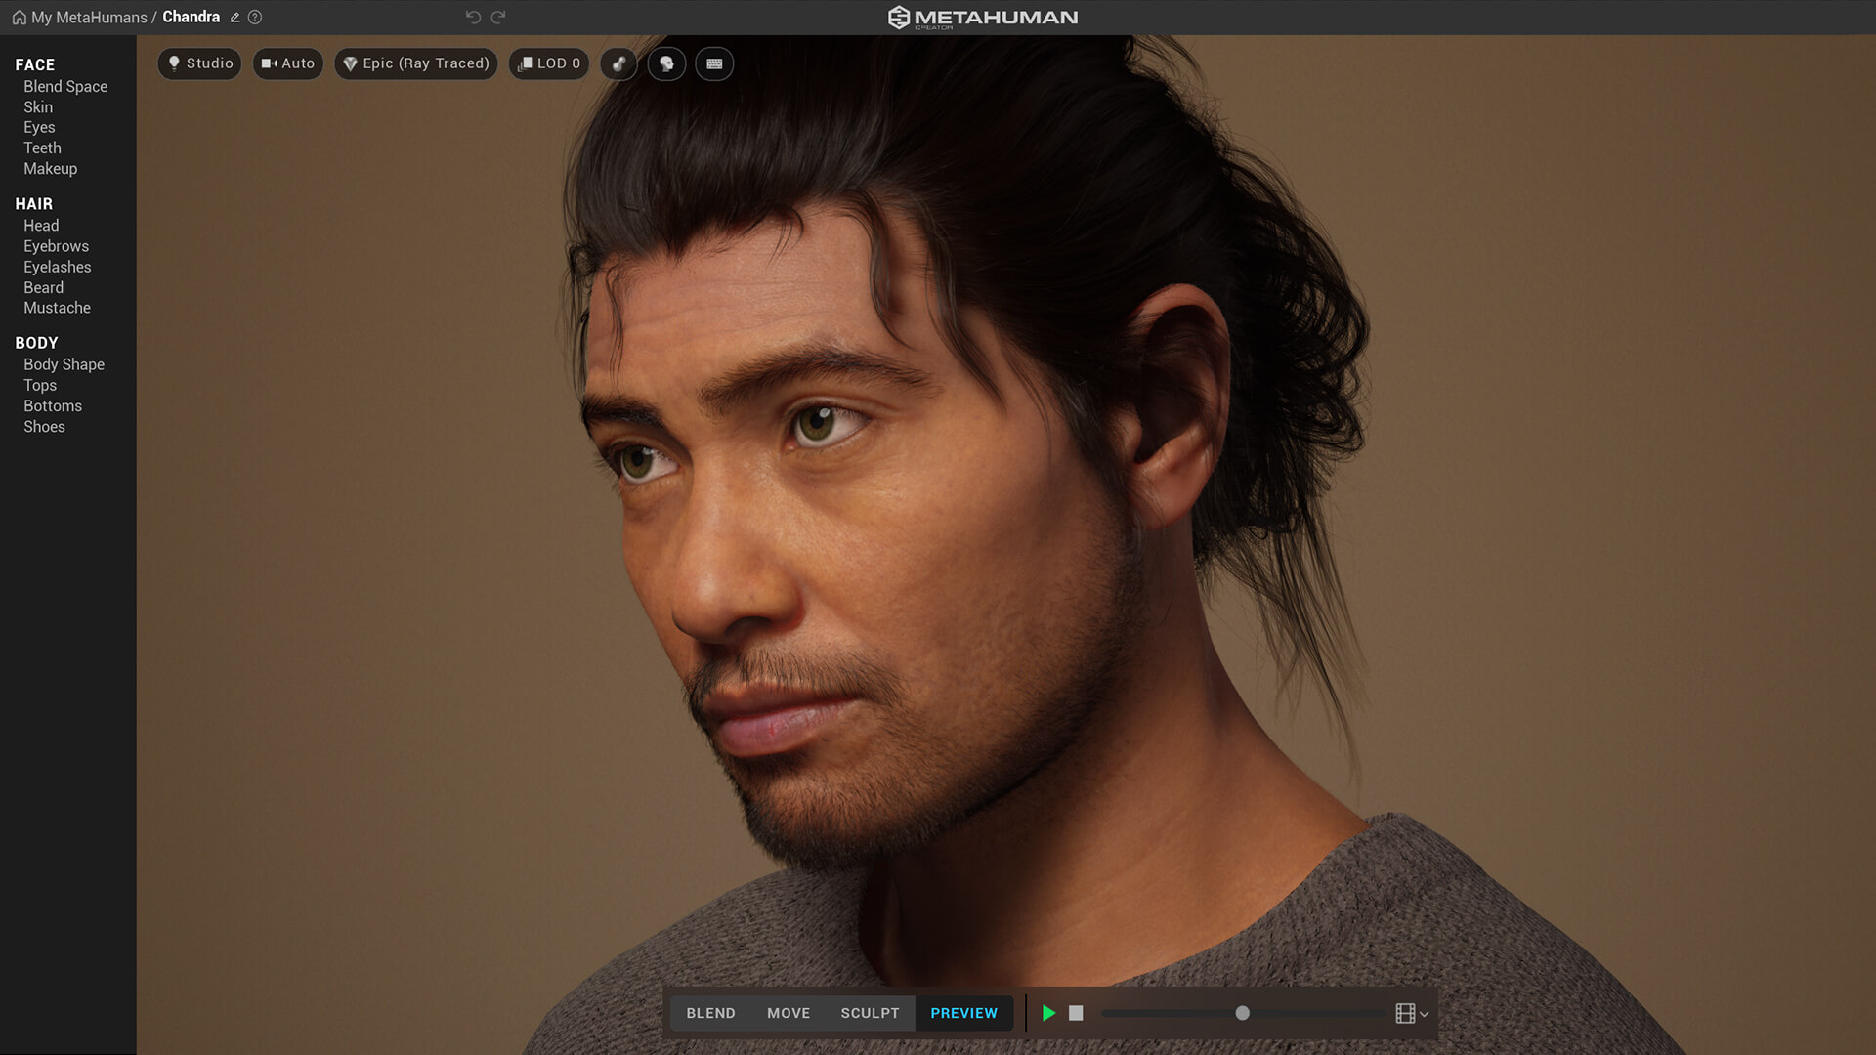Image resolution: width=1876 pixels, height=1055 pixels.
Task: Toggle the head hair visibility icon
Action: tap(666, 63)
